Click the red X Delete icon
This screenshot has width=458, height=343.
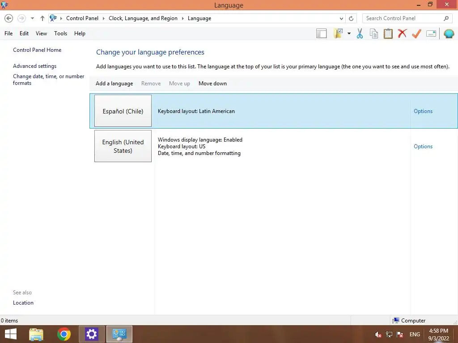coord(402,33)
